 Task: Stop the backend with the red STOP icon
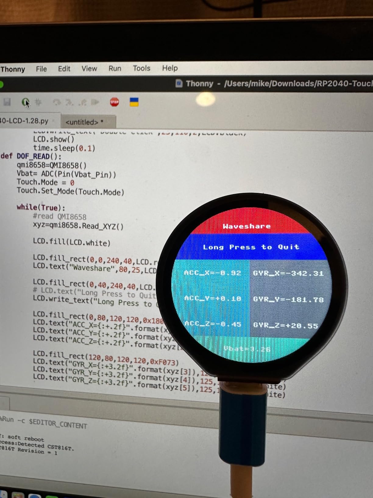coord(114,102)
